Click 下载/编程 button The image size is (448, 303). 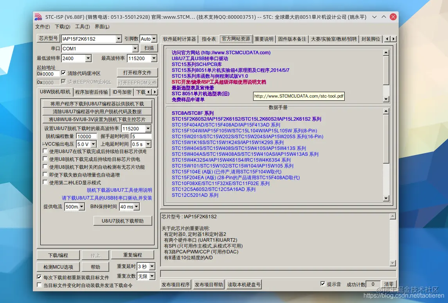pyautogui.click(x=58, y=255)
